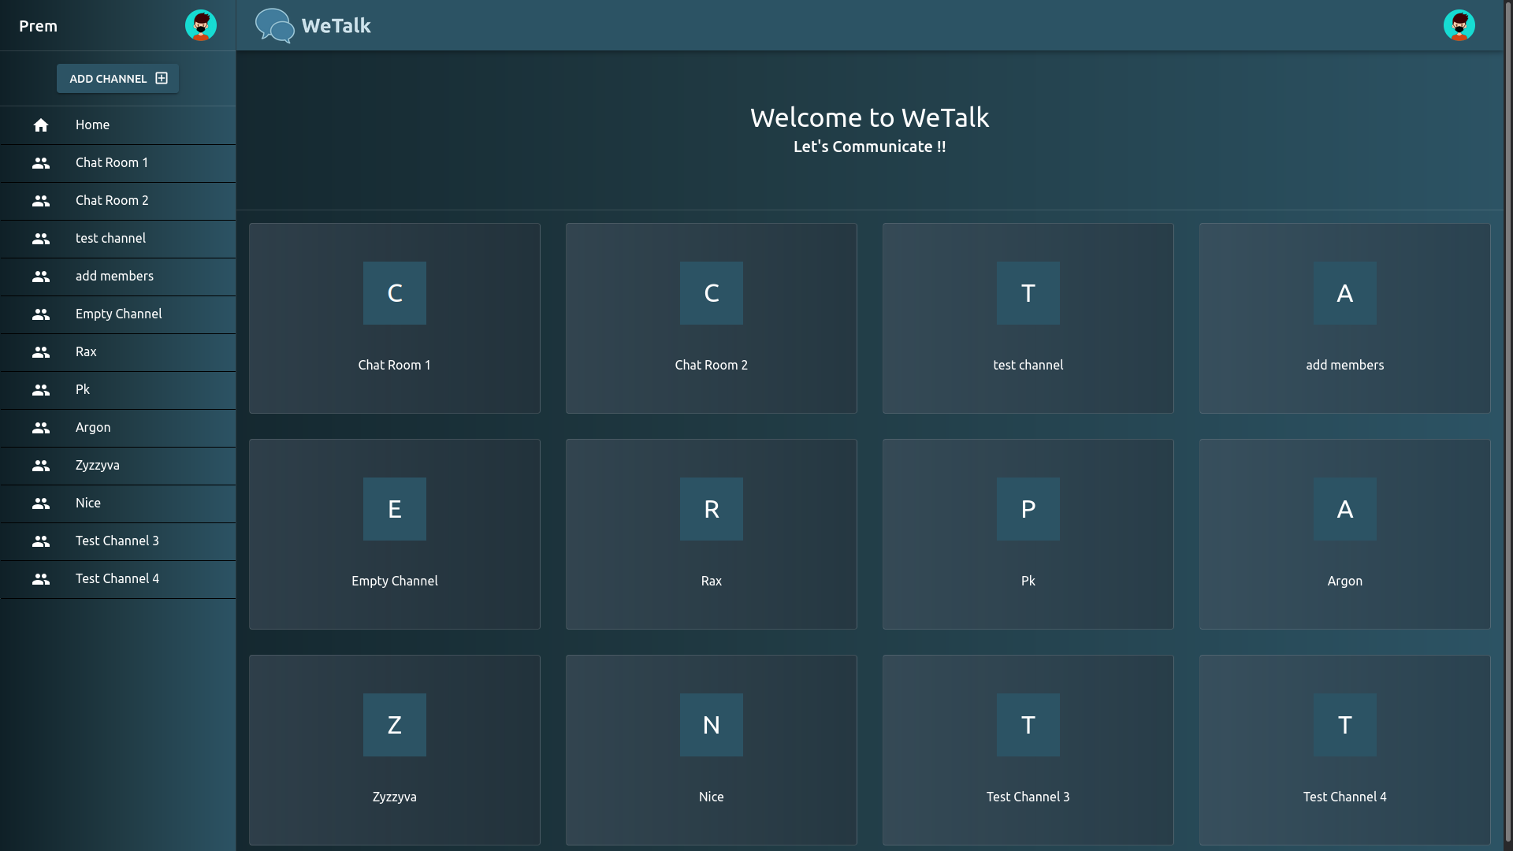The height and width of the screenshot is (851, 1513).
Task: Click the Home house icon in sidebar
Action: (x=41, y=125)
